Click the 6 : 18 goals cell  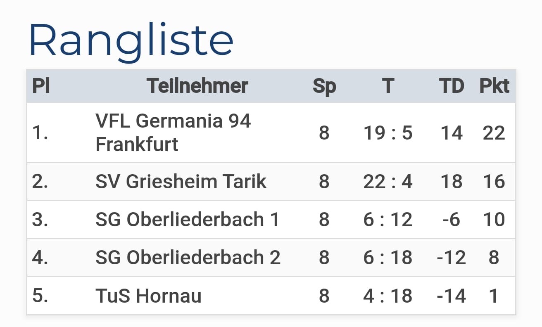[x=388, y=258]
